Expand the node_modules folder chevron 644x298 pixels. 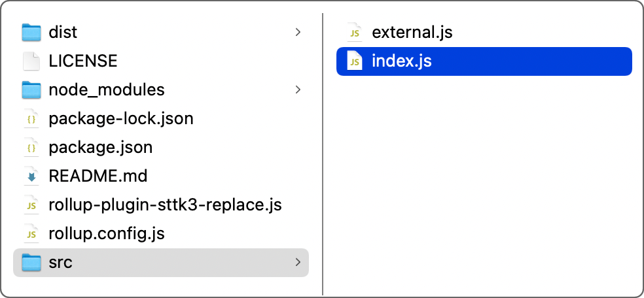(x=298, y=90)
